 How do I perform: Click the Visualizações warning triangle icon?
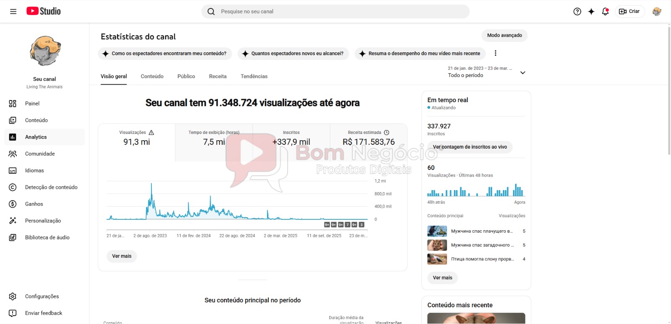(x=151, y=133)
